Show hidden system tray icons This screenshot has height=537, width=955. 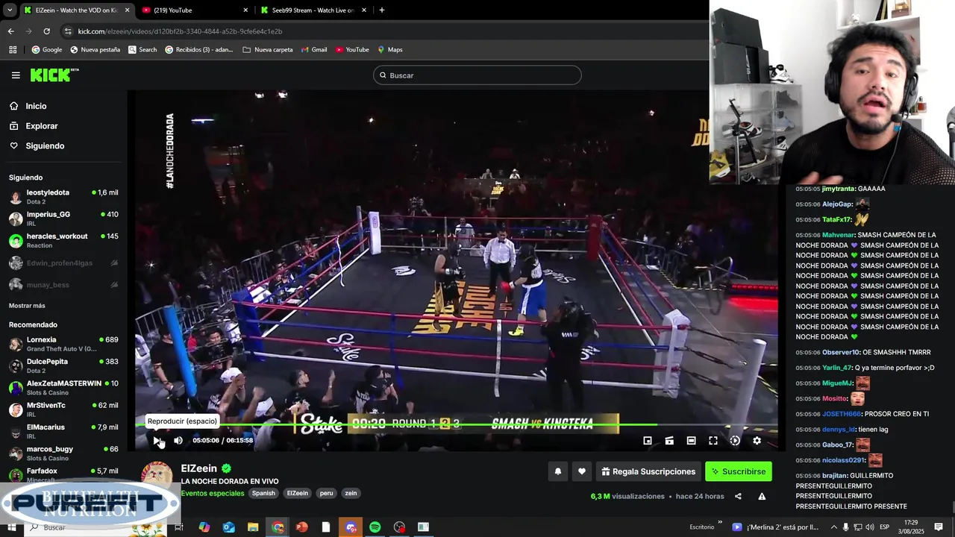pyautogui.click(x=833, y=527)
